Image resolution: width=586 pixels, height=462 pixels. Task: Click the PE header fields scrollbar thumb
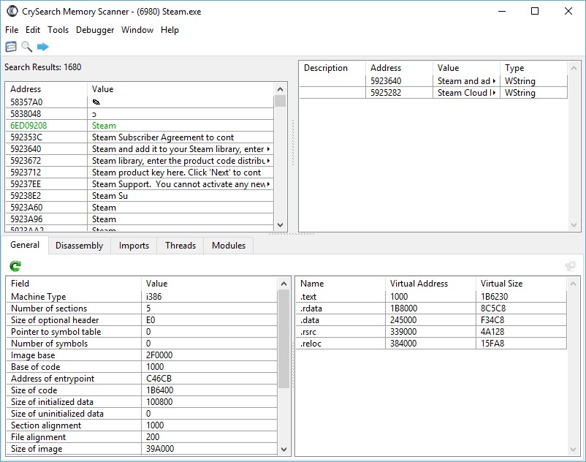[x=284, y=339]
